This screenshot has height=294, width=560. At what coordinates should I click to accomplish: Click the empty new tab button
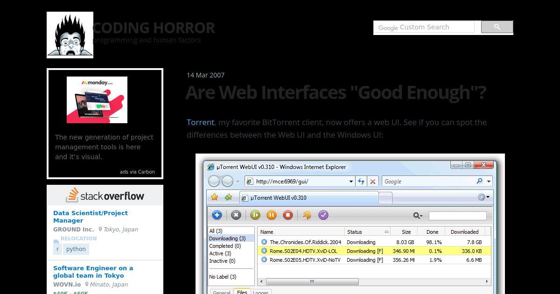pyautogui.click(x=385, y=198)
